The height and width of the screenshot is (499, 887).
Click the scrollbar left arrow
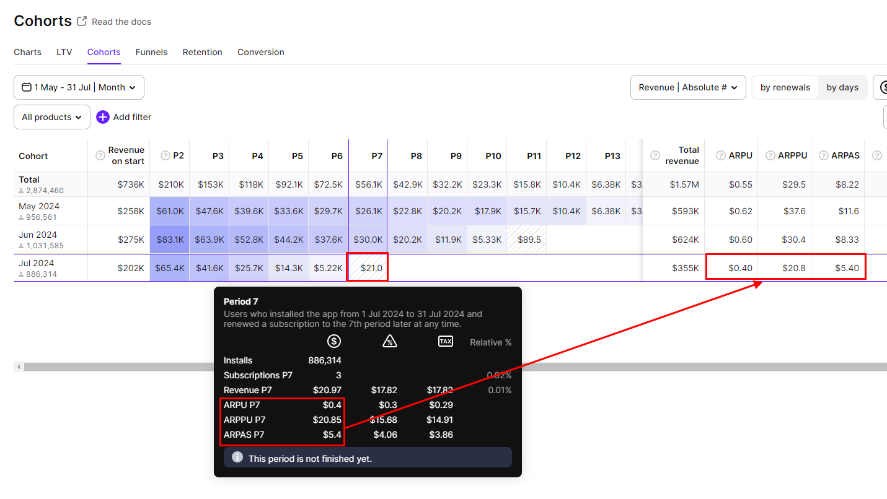(19, 367)
